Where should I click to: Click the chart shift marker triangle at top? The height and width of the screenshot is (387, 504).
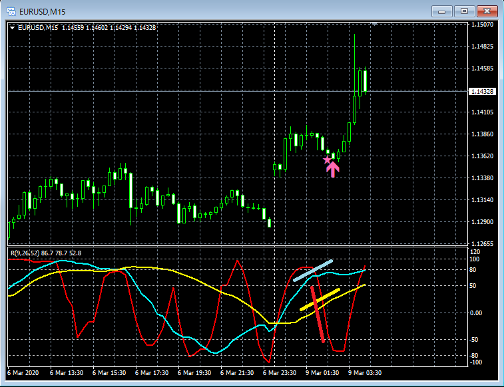[x=374, y=24]
